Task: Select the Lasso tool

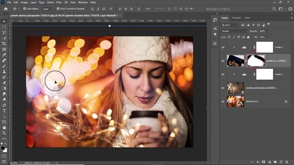Action: click(4, 33)
